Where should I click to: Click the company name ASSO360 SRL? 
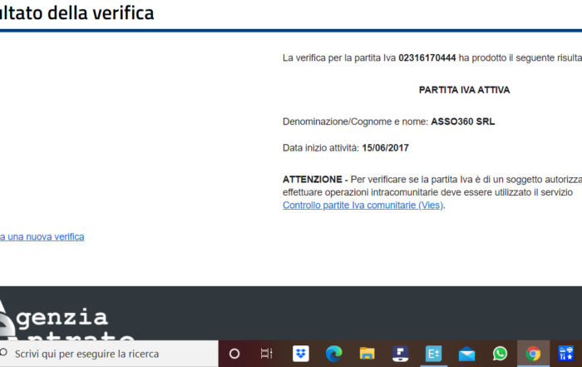462,122
